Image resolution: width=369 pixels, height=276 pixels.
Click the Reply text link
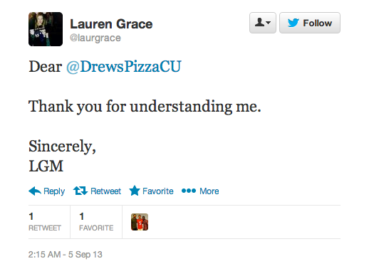point(54,191)
